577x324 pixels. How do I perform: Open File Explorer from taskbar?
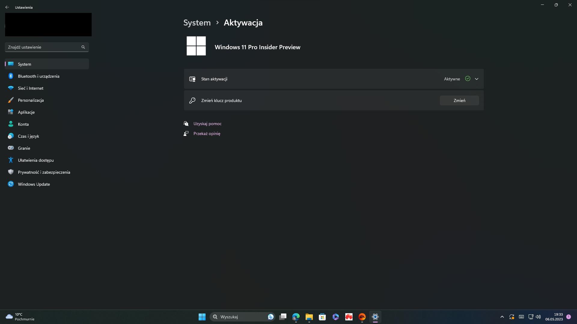pyautogui.click(x=309, y=317)
